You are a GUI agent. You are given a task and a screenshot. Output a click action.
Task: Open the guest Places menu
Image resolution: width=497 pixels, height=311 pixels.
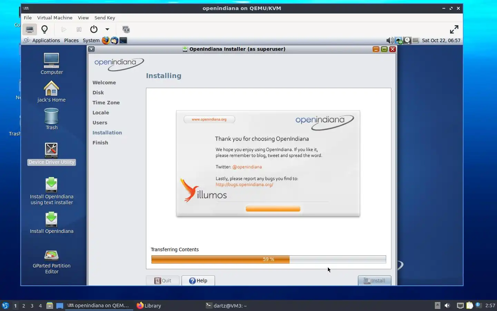pyautogui.click(x=71, y=40)
